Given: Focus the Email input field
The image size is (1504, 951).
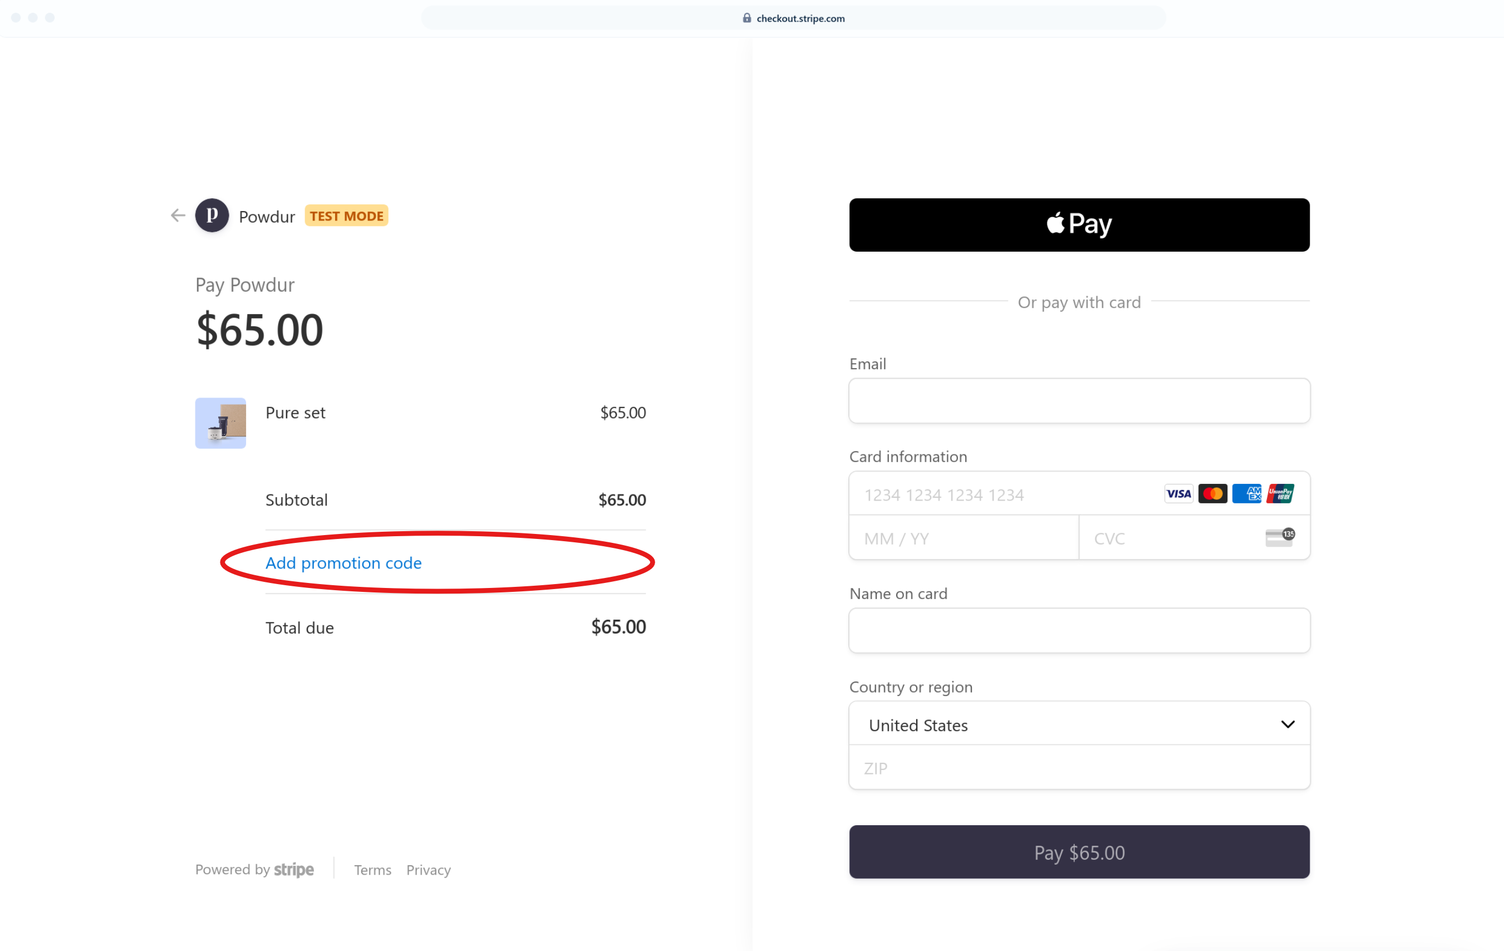Looking at the screenshot, I should 1079,400.
